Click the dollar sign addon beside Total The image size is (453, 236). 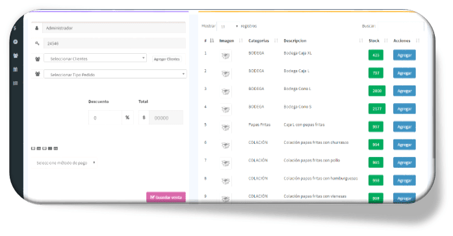click(x=144, y=117)
